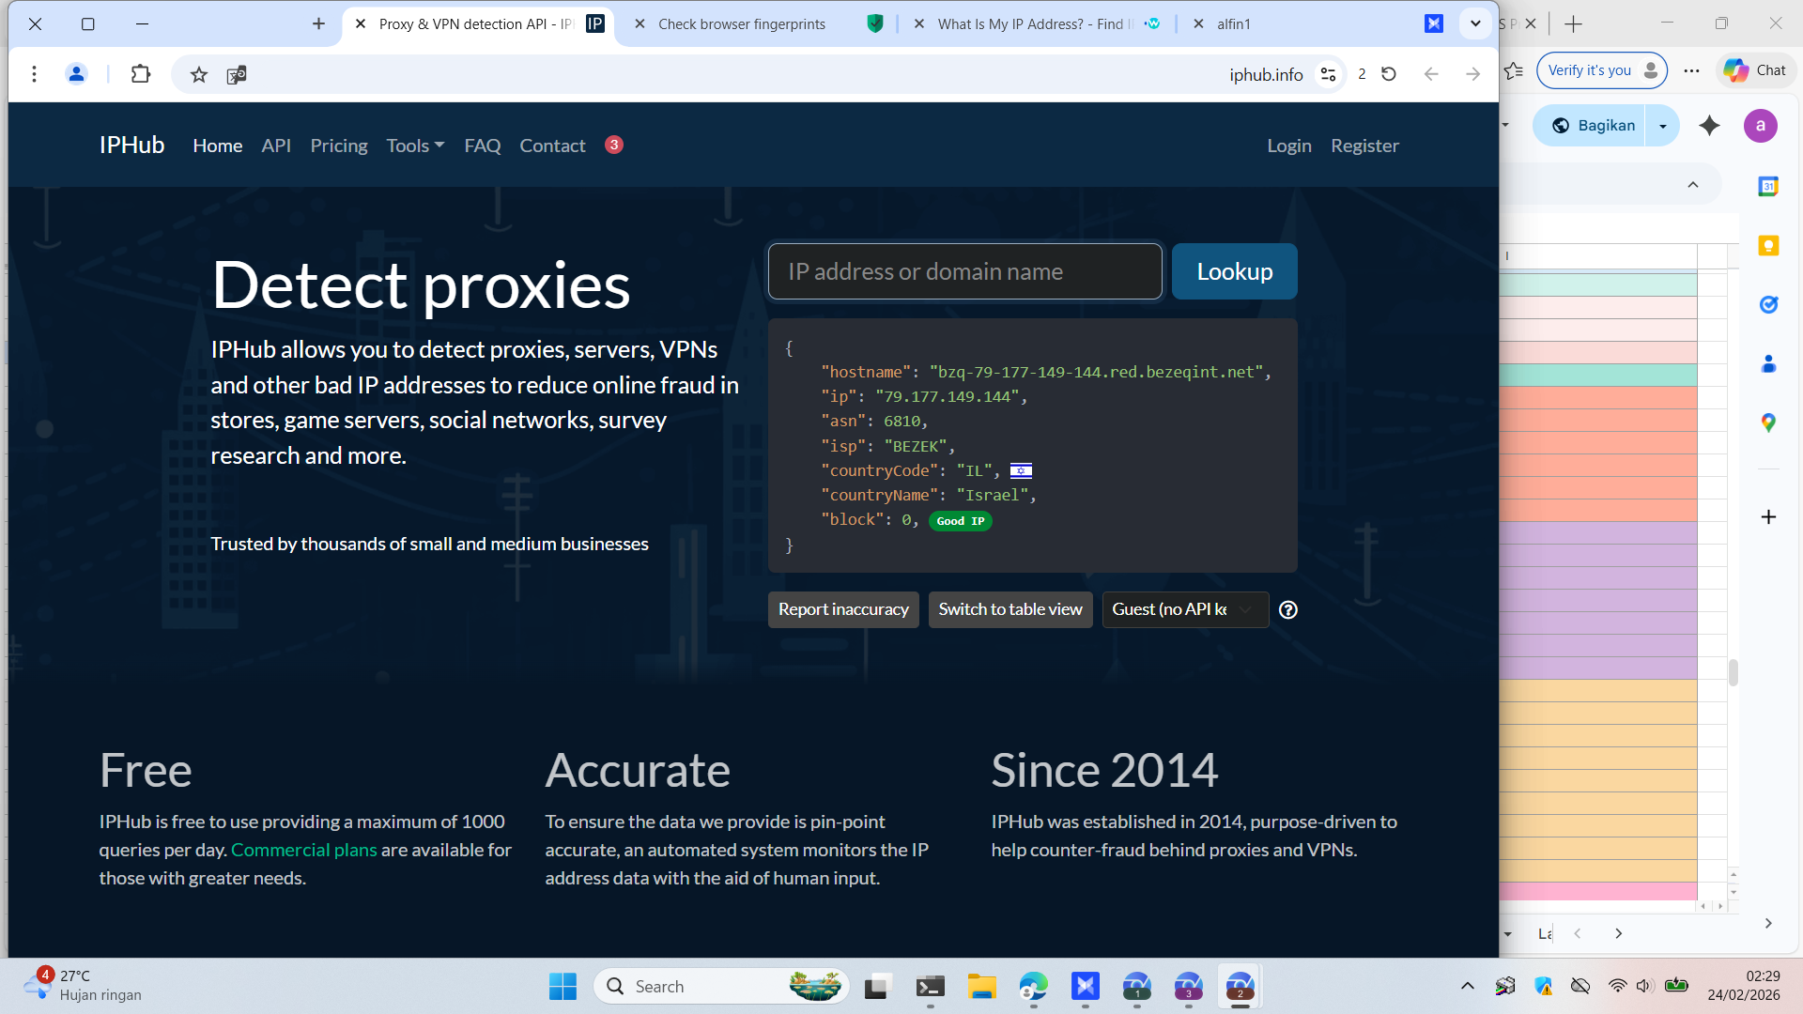Open the extensions puzzle icon
This screenshot has height=1014, width=1803.
point(141,74)
